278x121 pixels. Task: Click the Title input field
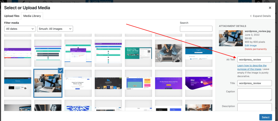click(x=254, y=83)
